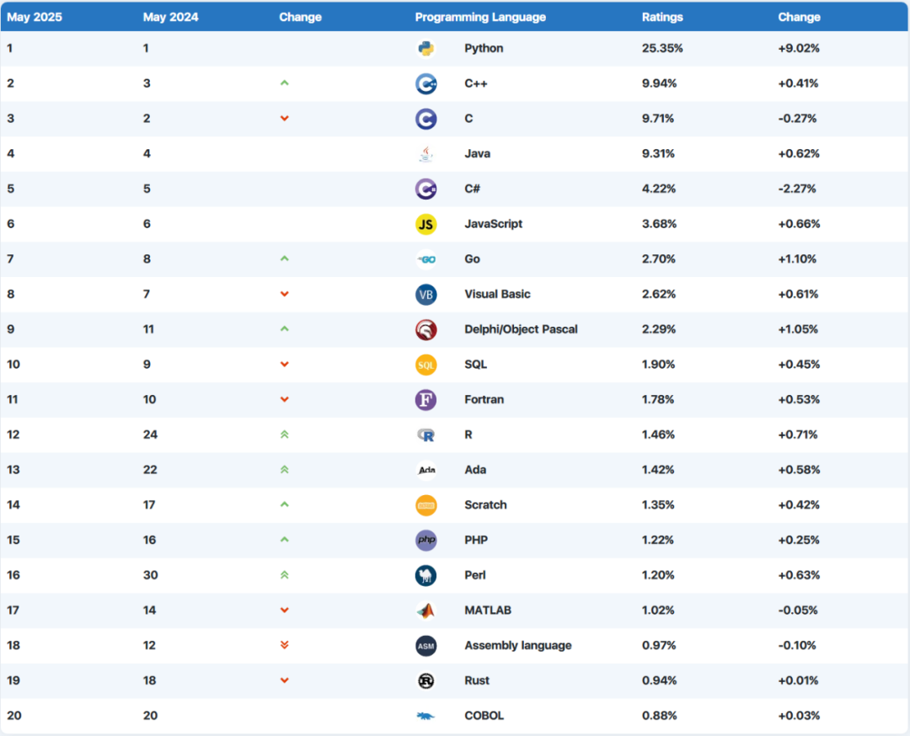Click the Perl camel icon

click(x=426, y=575)
